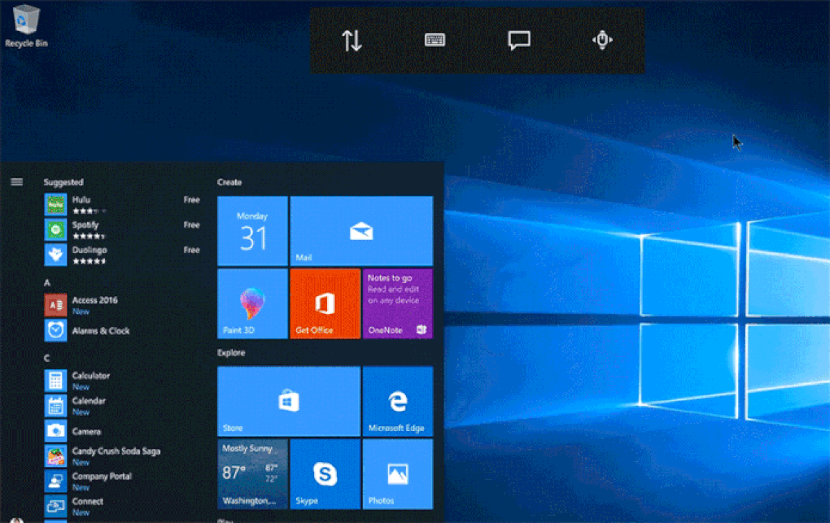
Task: Open the chat bubble icon in the top toolbar
Action: pos(519,40)
